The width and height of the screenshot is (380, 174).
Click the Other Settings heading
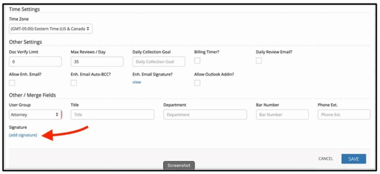(26, 42)
